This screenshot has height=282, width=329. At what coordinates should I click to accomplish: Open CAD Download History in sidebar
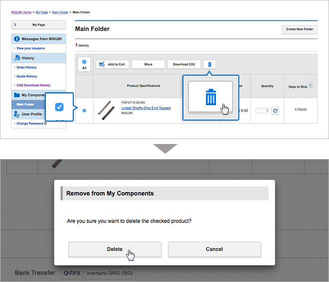(33, 85)
